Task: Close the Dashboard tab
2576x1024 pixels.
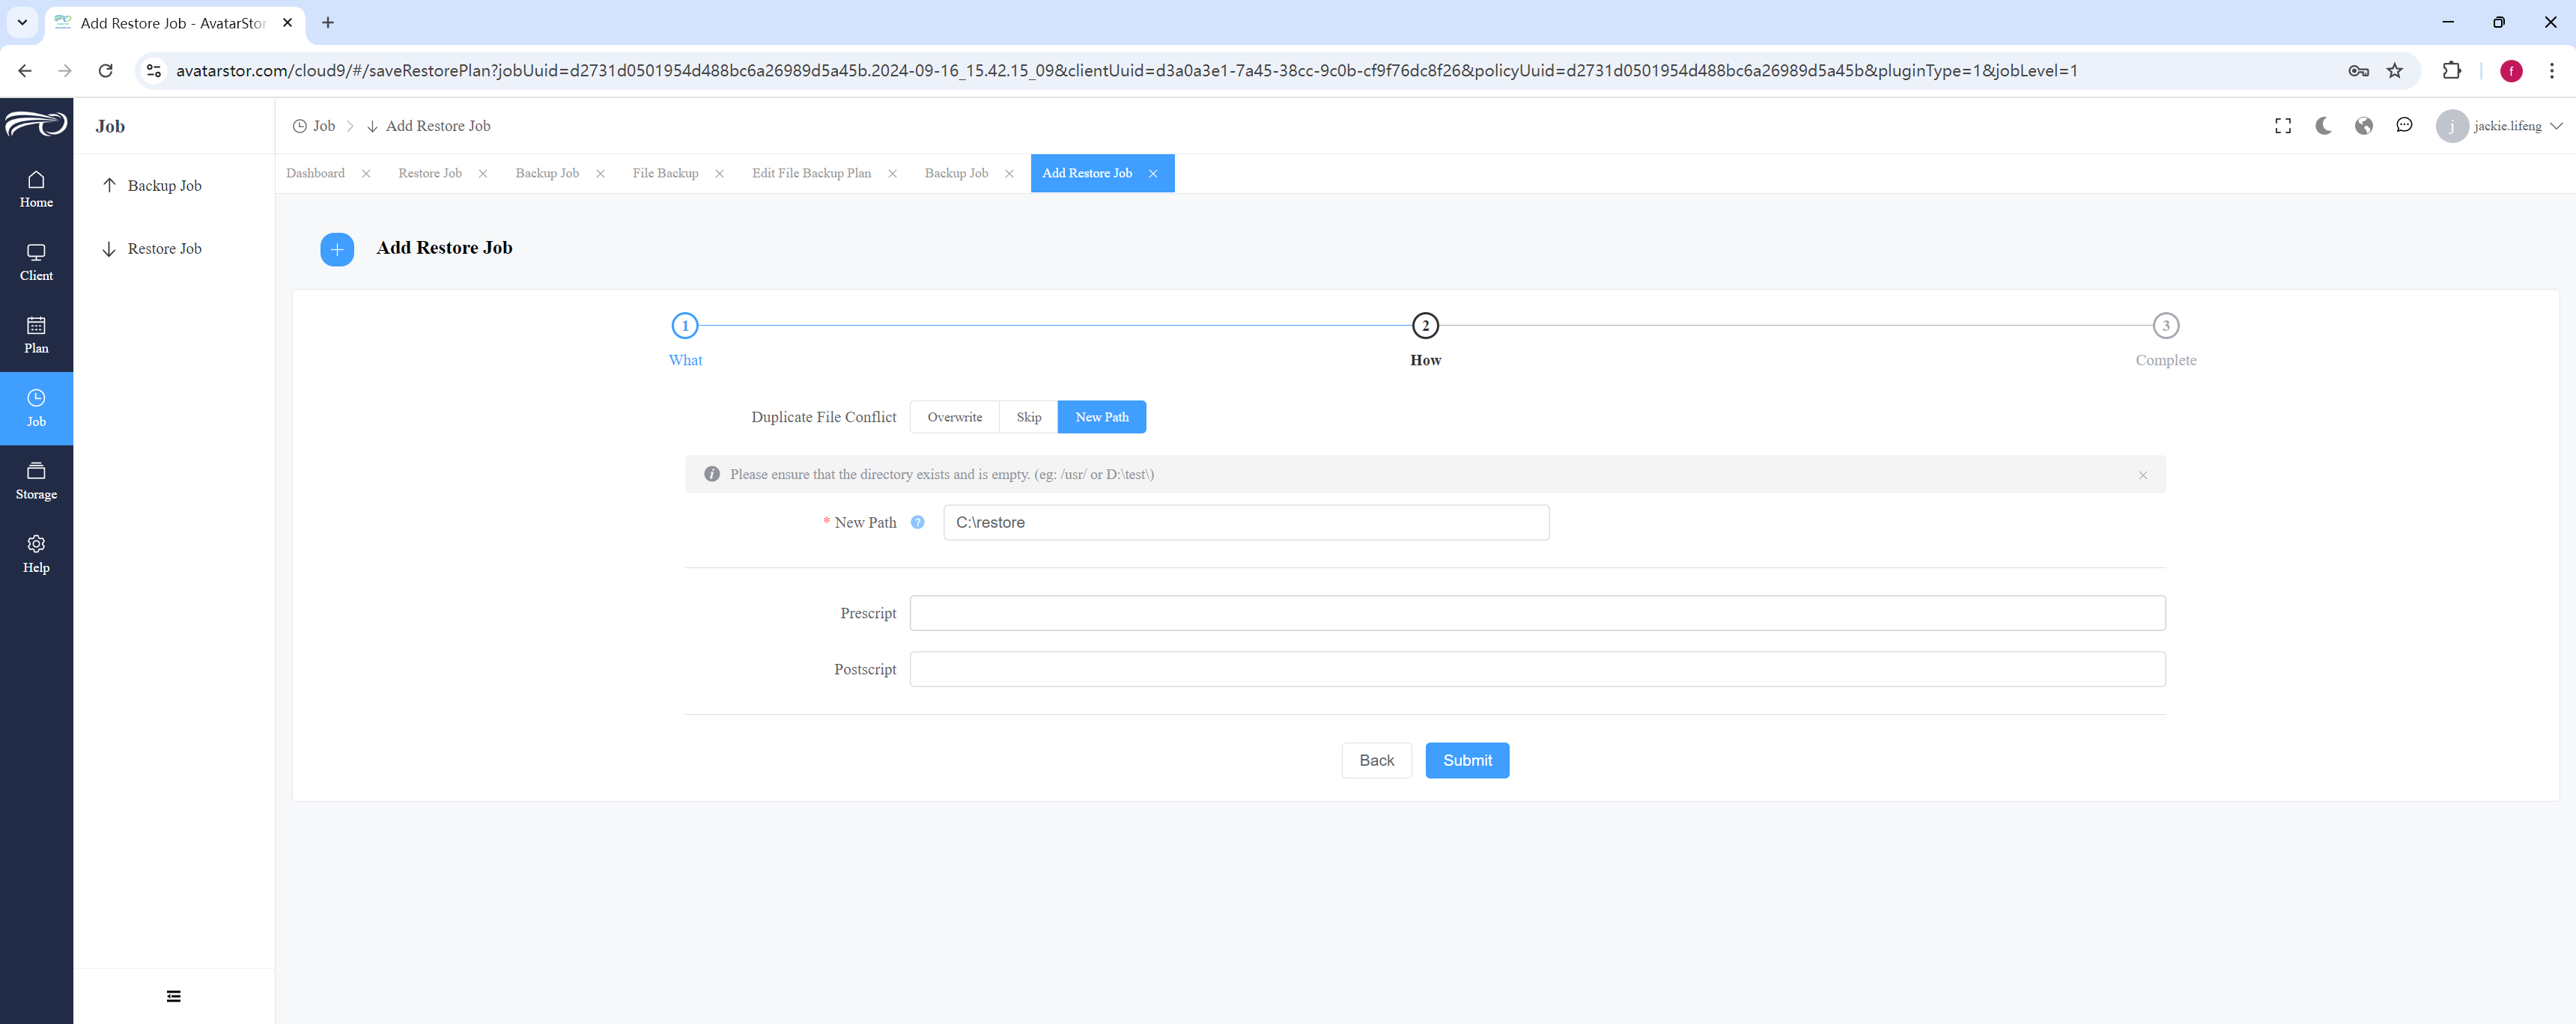Action: click(366, 174)
